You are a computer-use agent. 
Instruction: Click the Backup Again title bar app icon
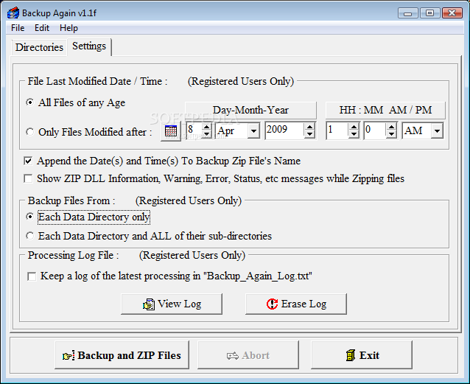coord(13,13)
